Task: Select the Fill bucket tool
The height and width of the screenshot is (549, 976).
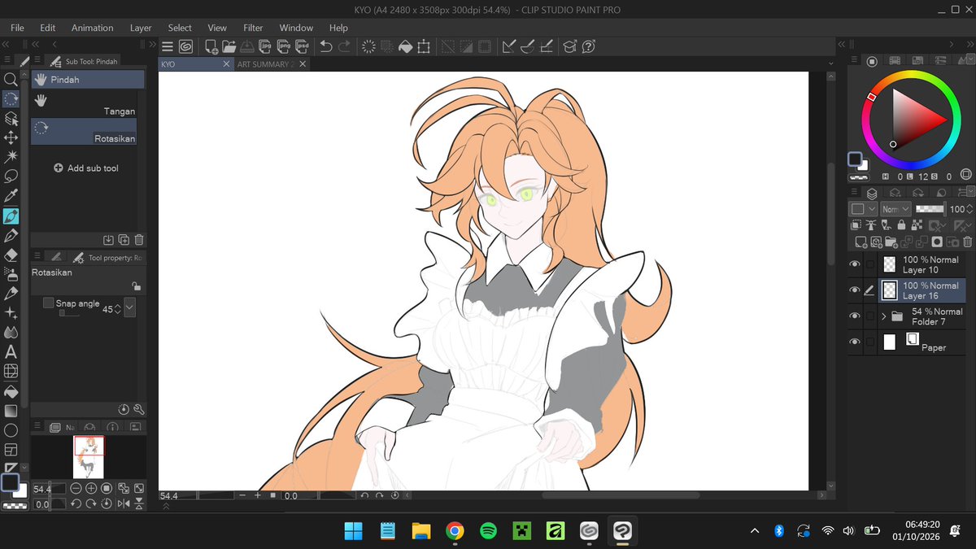Action: (11, 391)
